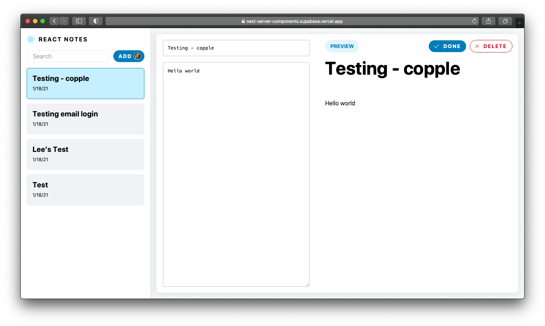Click the DELETE button
The width and height of the screenshot is (545, 326).
coord(491,46)
